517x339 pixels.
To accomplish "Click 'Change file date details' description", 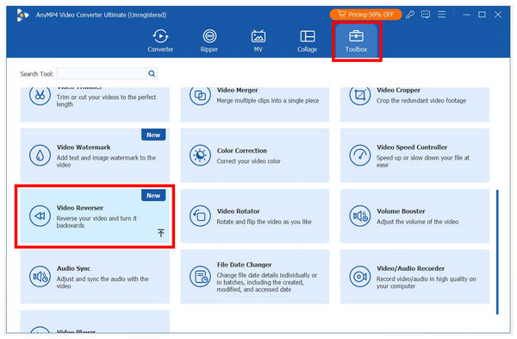I will tap(267, 282).
